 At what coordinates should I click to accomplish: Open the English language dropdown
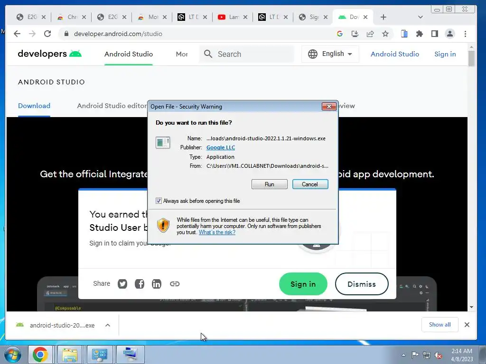click(x=330, y=54)
